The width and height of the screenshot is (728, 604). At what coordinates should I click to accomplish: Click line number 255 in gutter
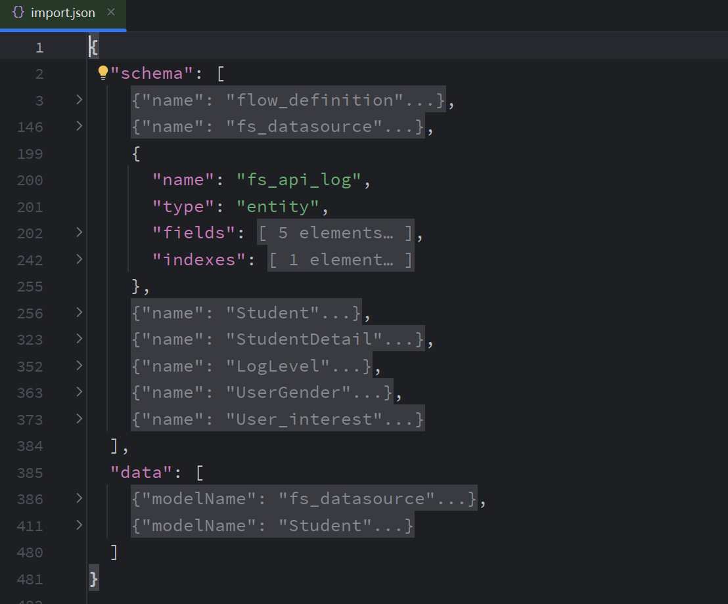(x=30, y=286)
